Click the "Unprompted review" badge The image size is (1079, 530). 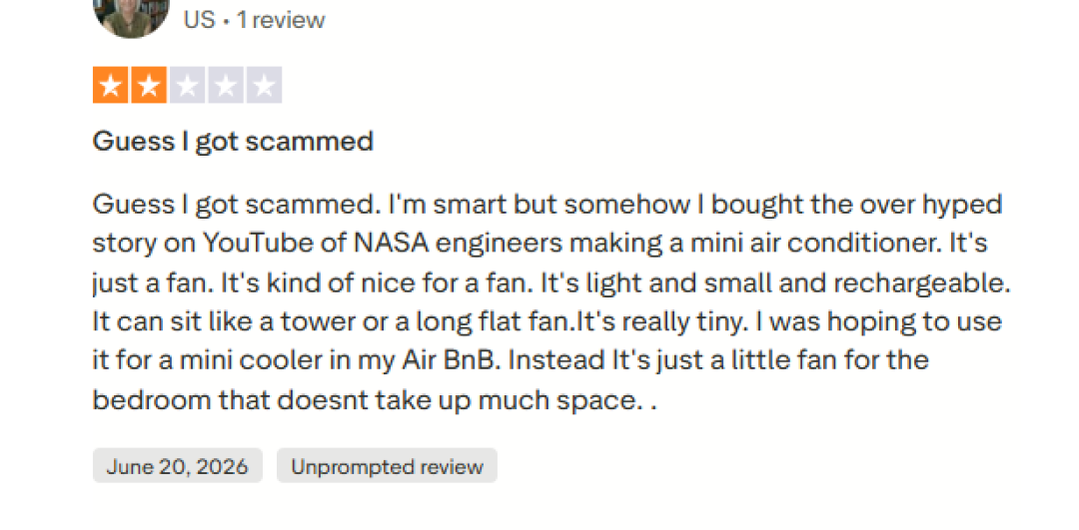coord(387,466)
